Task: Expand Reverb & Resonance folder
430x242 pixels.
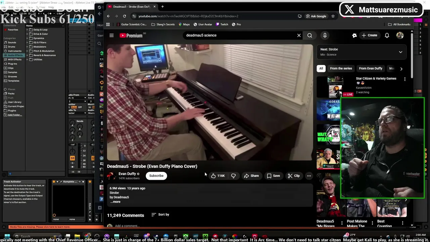Action: [28, 55]
